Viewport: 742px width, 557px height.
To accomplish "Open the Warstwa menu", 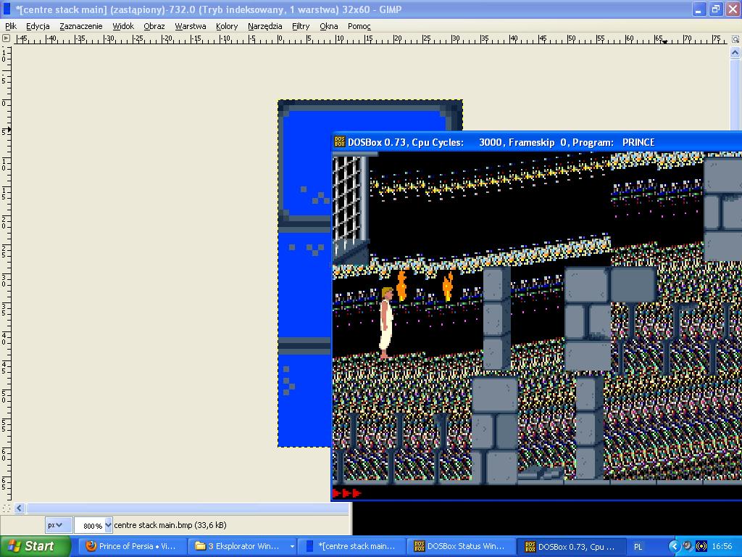I will (x=191, y=26).
